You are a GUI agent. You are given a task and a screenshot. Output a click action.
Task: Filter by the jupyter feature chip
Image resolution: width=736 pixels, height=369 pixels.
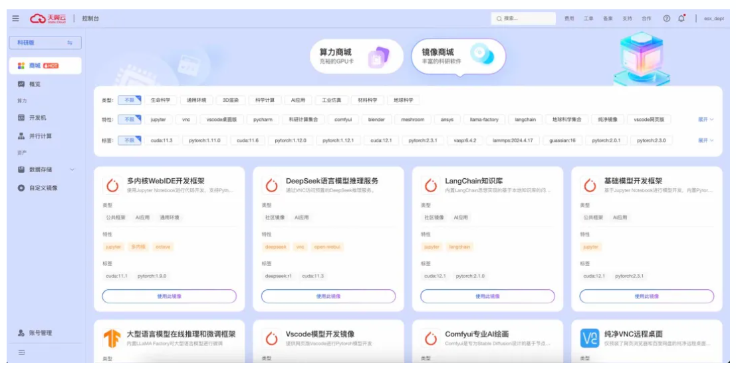158,120
